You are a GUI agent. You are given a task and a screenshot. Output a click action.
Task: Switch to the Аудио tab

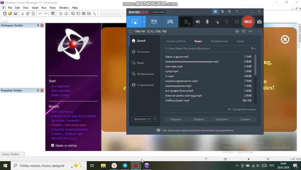tap(240, 41)
